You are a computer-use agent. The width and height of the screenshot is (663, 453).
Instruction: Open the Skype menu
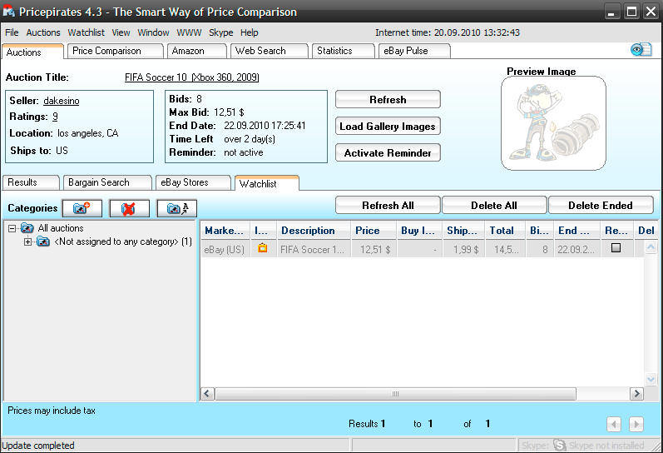coord(220,32)
